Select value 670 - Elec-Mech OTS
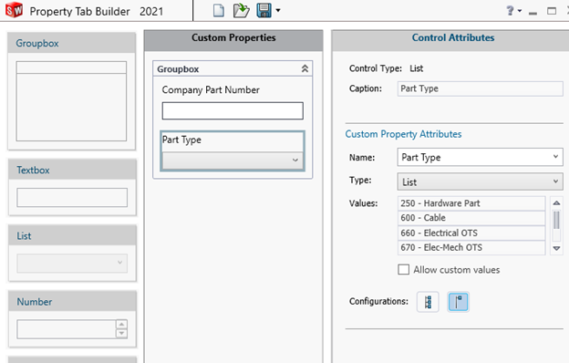 pyautogui.click(x=471, y=247)
